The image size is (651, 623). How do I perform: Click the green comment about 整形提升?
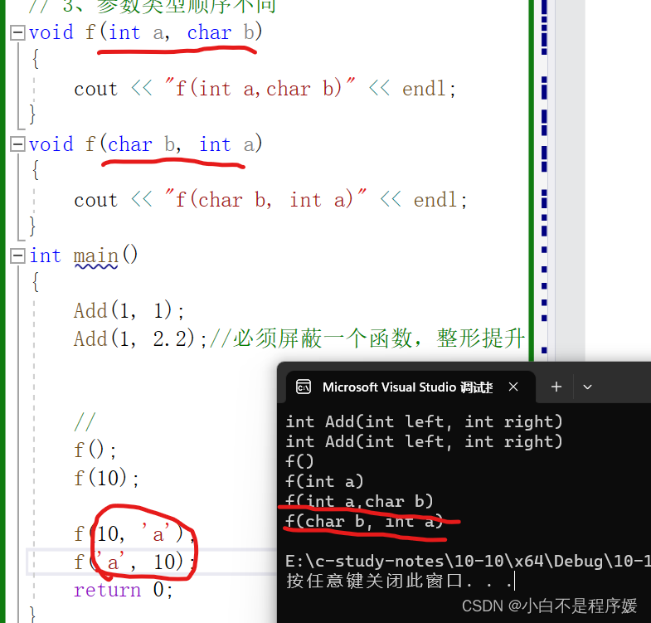(x=367, y=338)
